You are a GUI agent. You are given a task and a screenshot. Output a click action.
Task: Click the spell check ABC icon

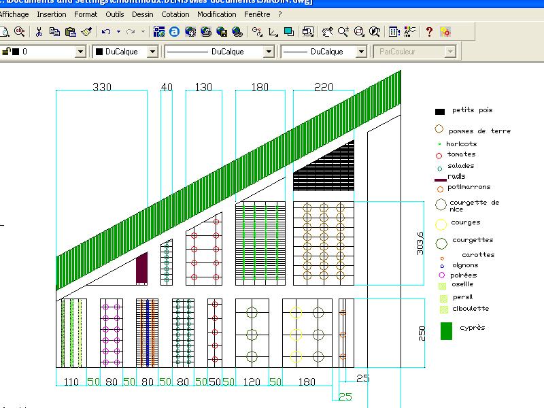19,31
